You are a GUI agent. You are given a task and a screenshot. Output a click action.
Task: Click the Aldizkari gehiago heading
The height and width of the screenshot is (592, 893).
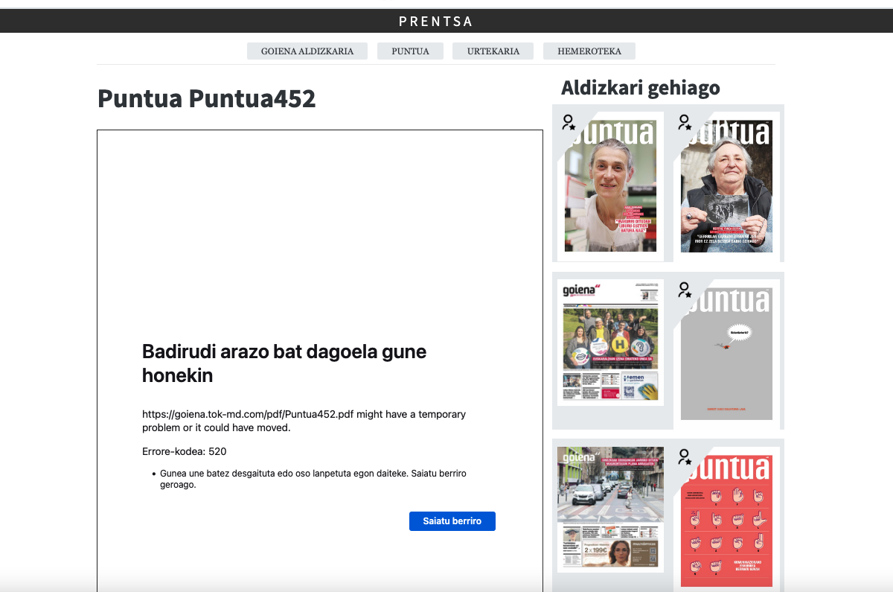641,88
